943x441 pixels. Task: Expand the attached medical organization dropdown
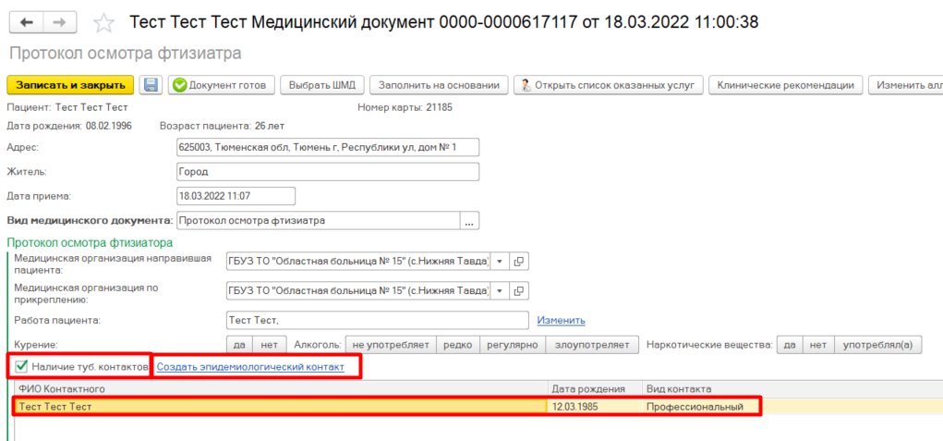(500, 290)
